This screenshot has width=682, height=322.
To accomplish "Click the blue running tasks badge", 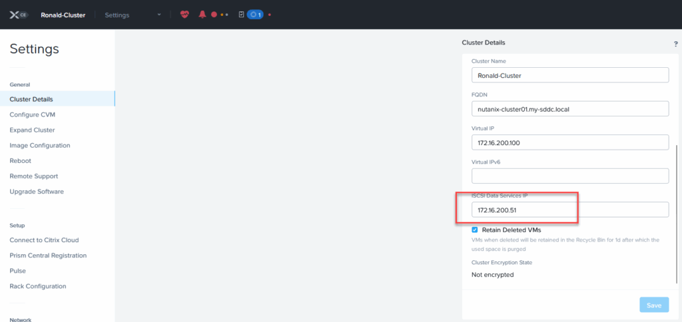I will pyautogui.click(x=255, y=15).
